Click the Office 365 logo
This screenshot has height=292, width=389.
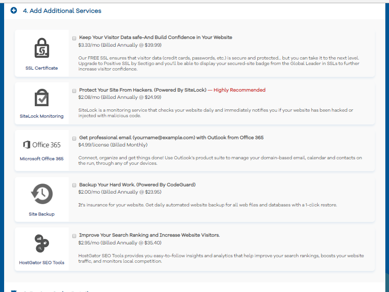click(42, 145)
